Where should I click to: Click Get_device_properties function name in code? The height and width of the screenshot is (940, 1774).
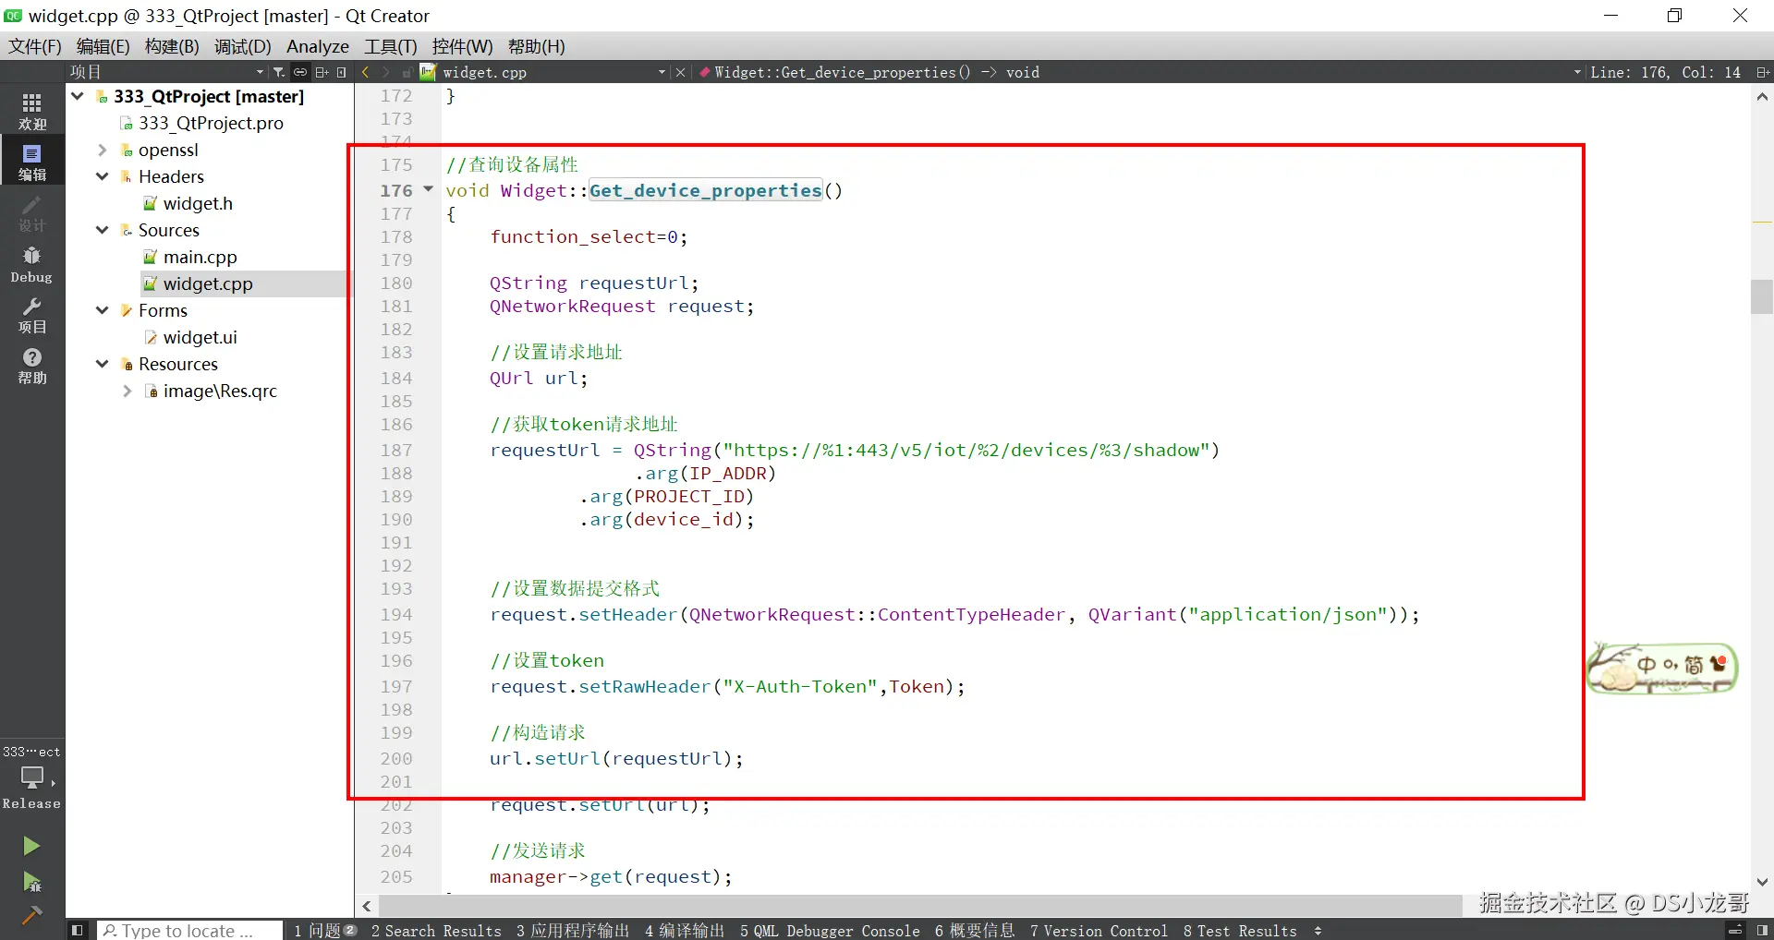click(x=705, y=190)
